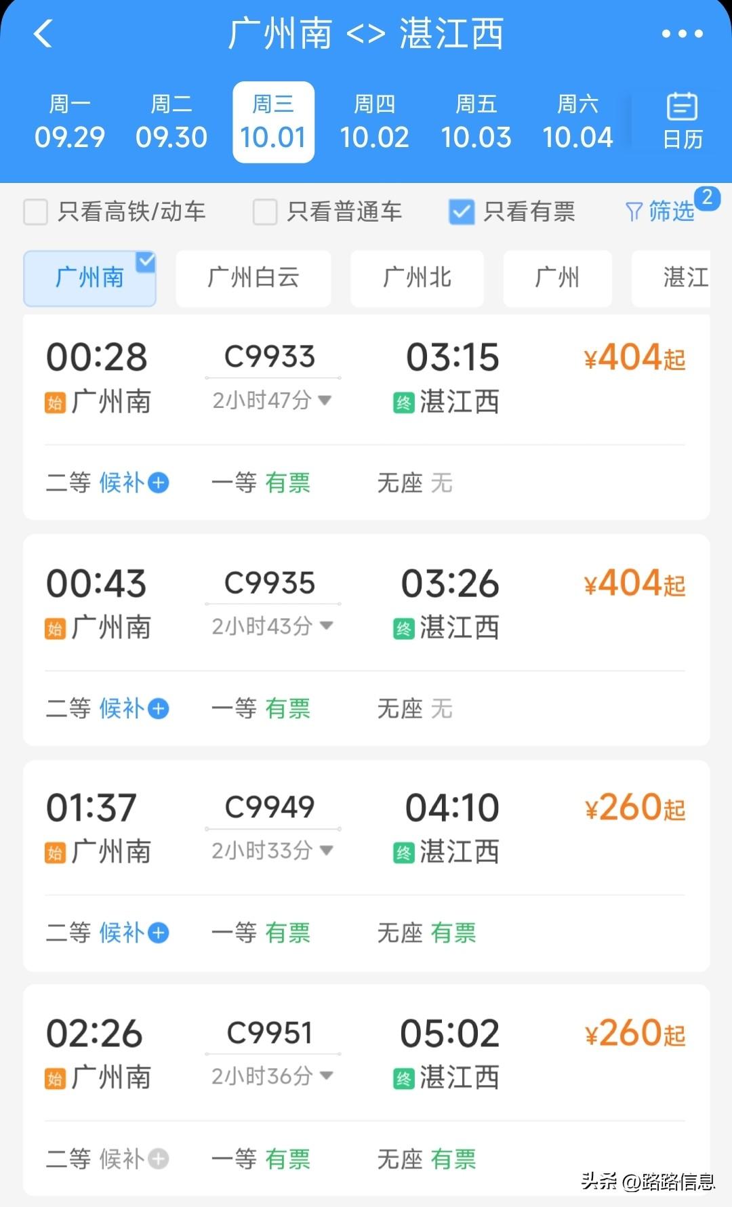
Task: Select the 周二 09.30 date tab
Action: tap(171, 123)
